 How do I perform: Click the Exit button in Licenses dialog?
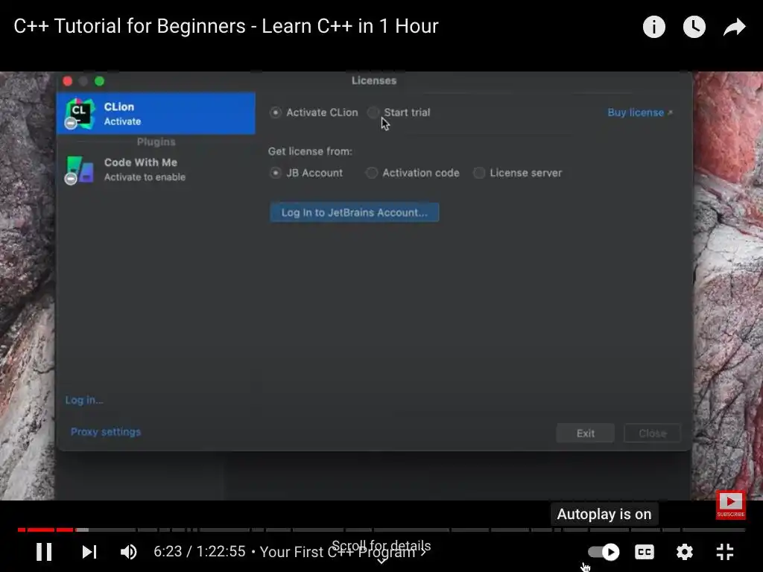point(586,433)
